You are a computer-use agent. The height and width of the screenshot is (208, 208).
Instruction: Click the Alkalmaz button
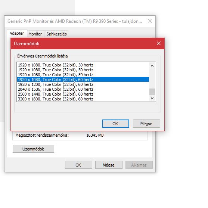(x=139, y=165)
